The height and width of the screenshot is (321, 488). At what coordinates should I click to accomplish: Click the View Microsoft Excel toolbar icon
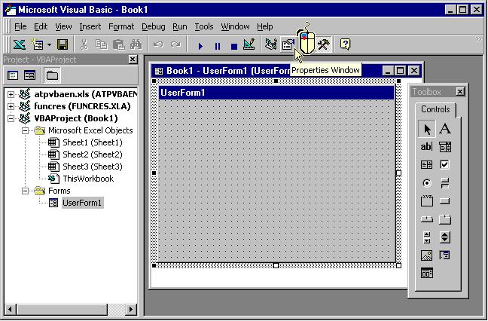click(x=20, y=44)
